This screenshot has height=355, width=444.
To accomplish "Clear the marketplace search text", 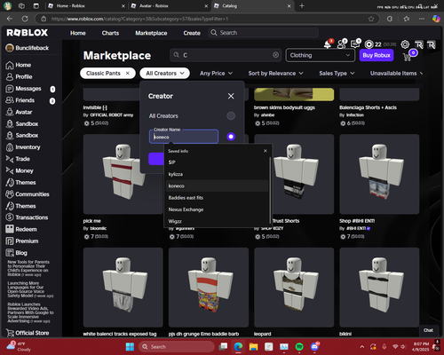I will pyautogui.click(x=275, y=55).
